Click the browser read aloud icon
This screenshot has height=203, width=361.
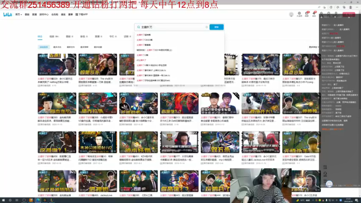click(x=319, y=7)
